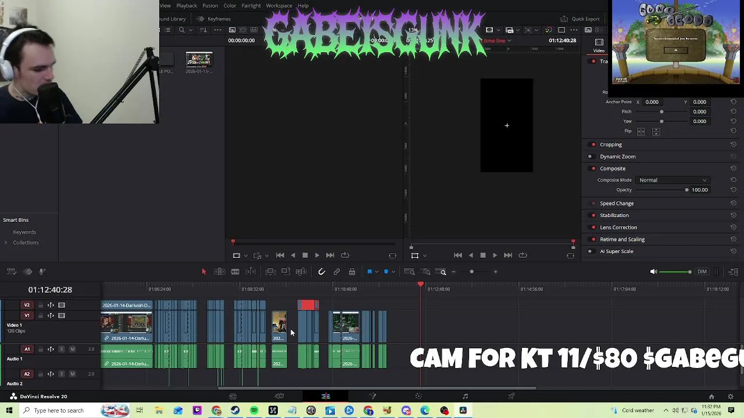Image resolution: width=744 pixels, height=418 pixels.
Task: Mute audio track A1
Action: pyautogui.click(x=72, y=349)
